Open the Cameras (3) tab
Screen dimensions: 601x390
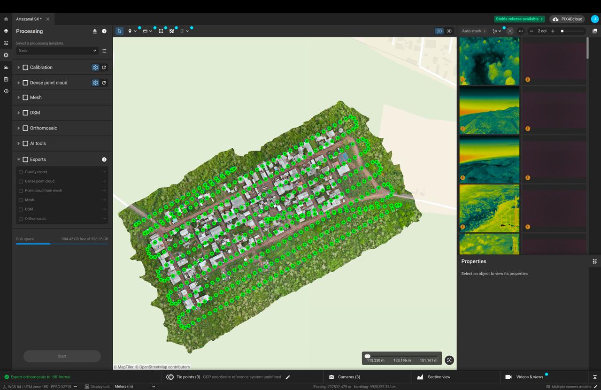coord(344,377)
